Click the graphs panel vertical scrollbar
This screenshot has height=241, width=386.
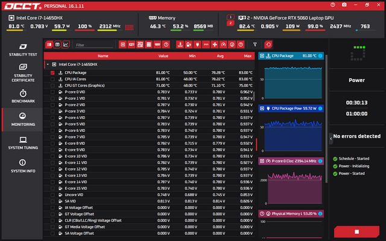coord(326,119)
